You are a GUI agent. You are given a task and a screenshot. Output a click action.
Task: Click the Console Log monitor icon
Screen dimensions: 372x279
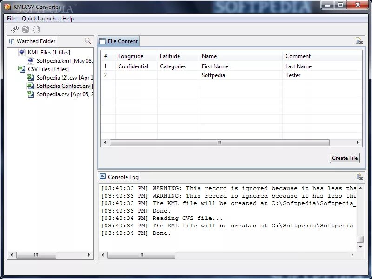click(x=102, y=177)
